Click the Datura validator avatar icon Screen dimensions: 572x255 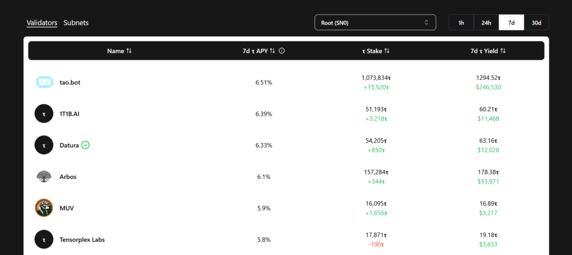pos(44,145)
